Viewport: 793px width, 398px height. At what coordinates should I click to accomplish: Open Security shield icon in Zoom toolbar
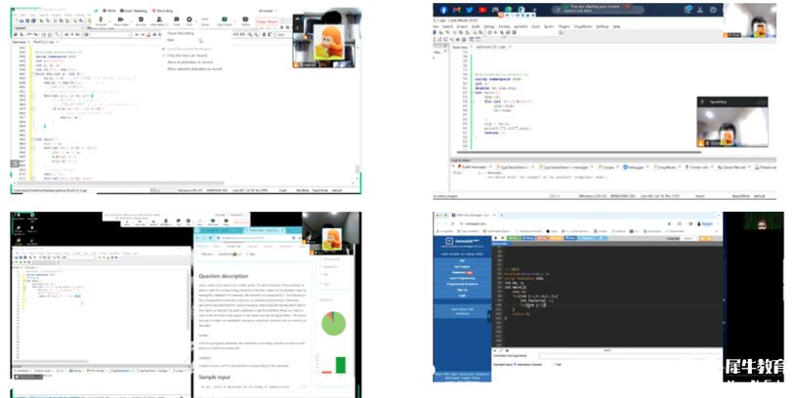(x=141, y=20)
